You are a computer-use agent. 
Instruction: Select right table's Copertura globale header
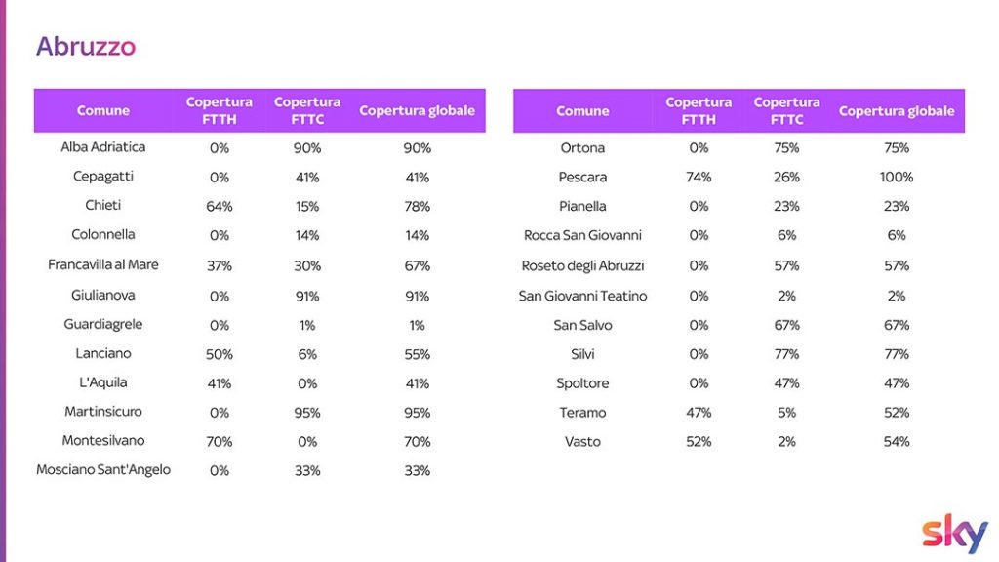[x=897, y=111]
